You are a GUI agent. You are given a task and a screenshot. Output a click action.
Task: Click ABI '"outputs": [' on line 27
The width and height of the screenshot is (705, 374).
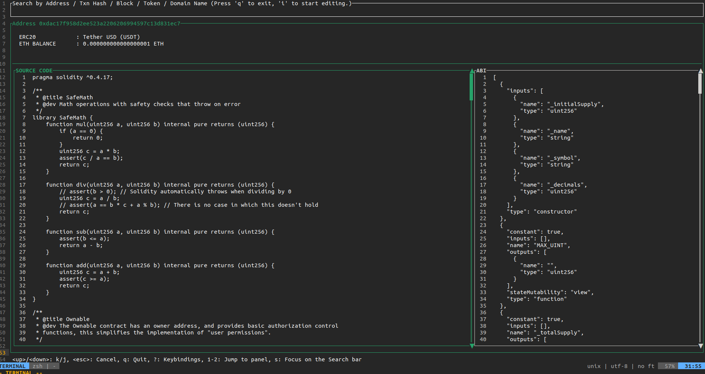(527, 252)
